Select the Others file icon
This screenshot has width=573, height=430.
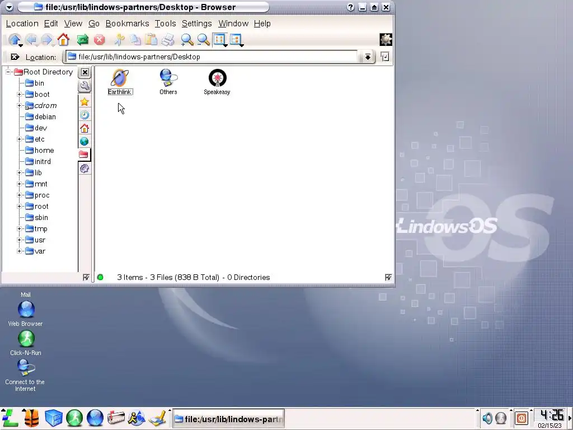click(168, 82)
